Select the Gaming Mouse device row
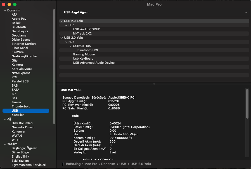 coord(154,54)
